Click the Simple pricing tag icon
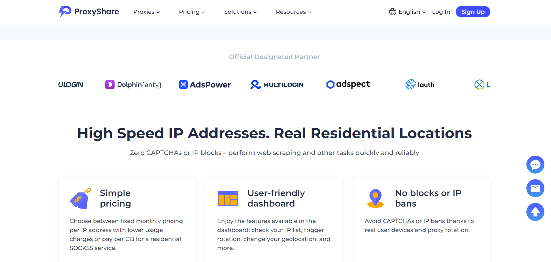This screenshot has height=262, width=551. pyautogui.click(x=80, y=198)
